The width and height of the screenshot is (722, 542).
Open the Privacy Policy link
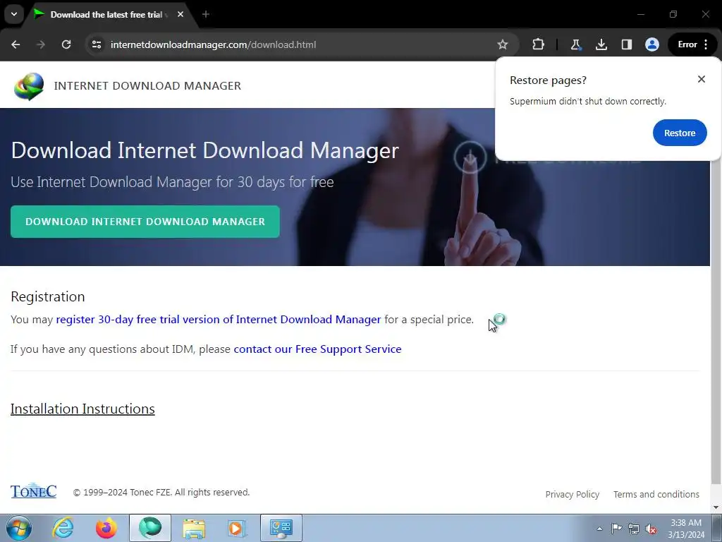click(x=573, y=495)
